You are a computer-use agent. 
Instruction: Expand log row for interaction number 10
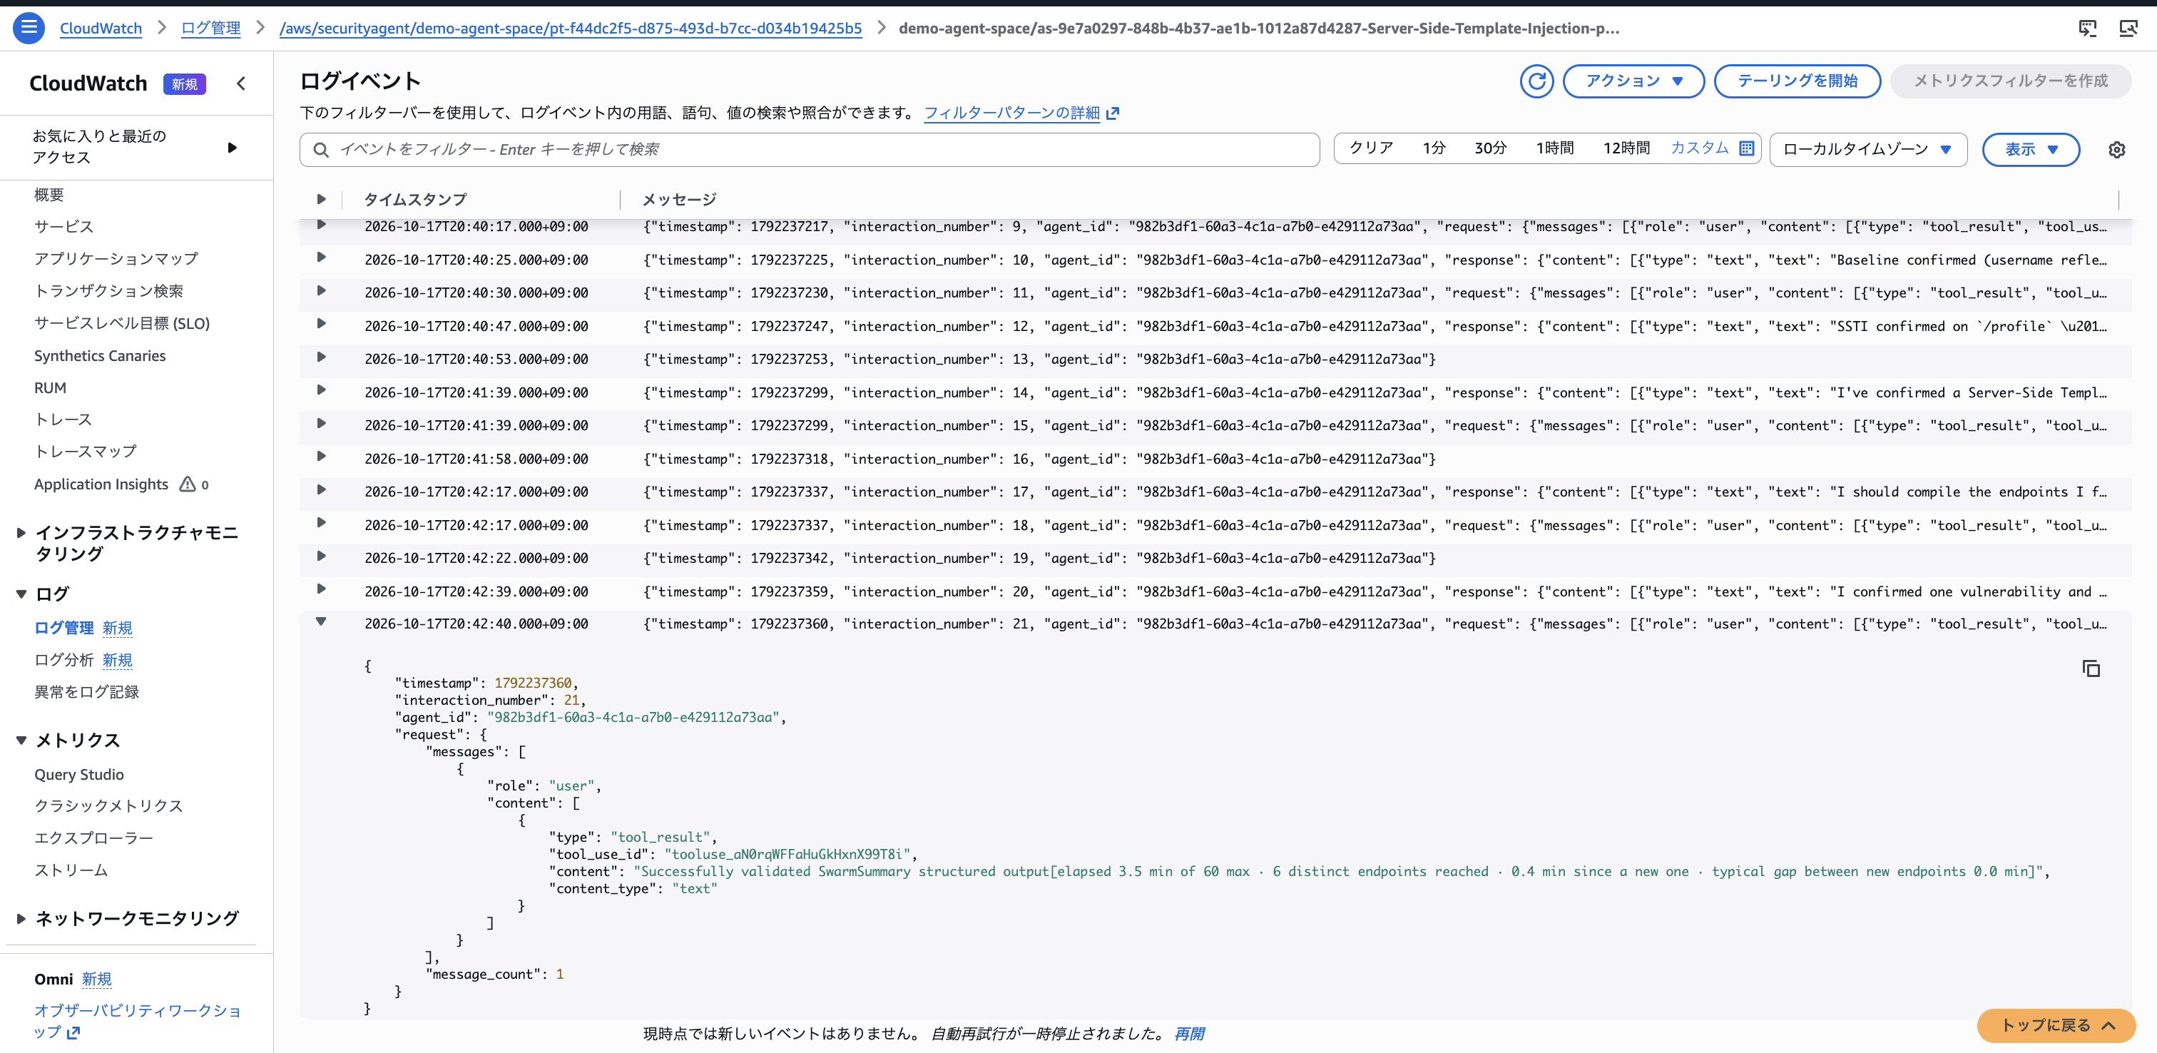click(x=321, y=258)
